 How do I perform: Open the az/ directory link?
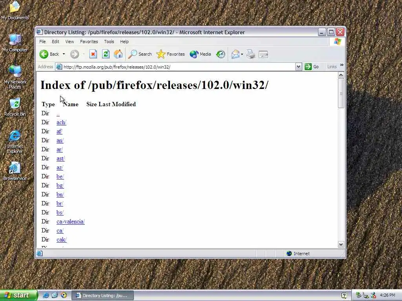click(60, 167)
